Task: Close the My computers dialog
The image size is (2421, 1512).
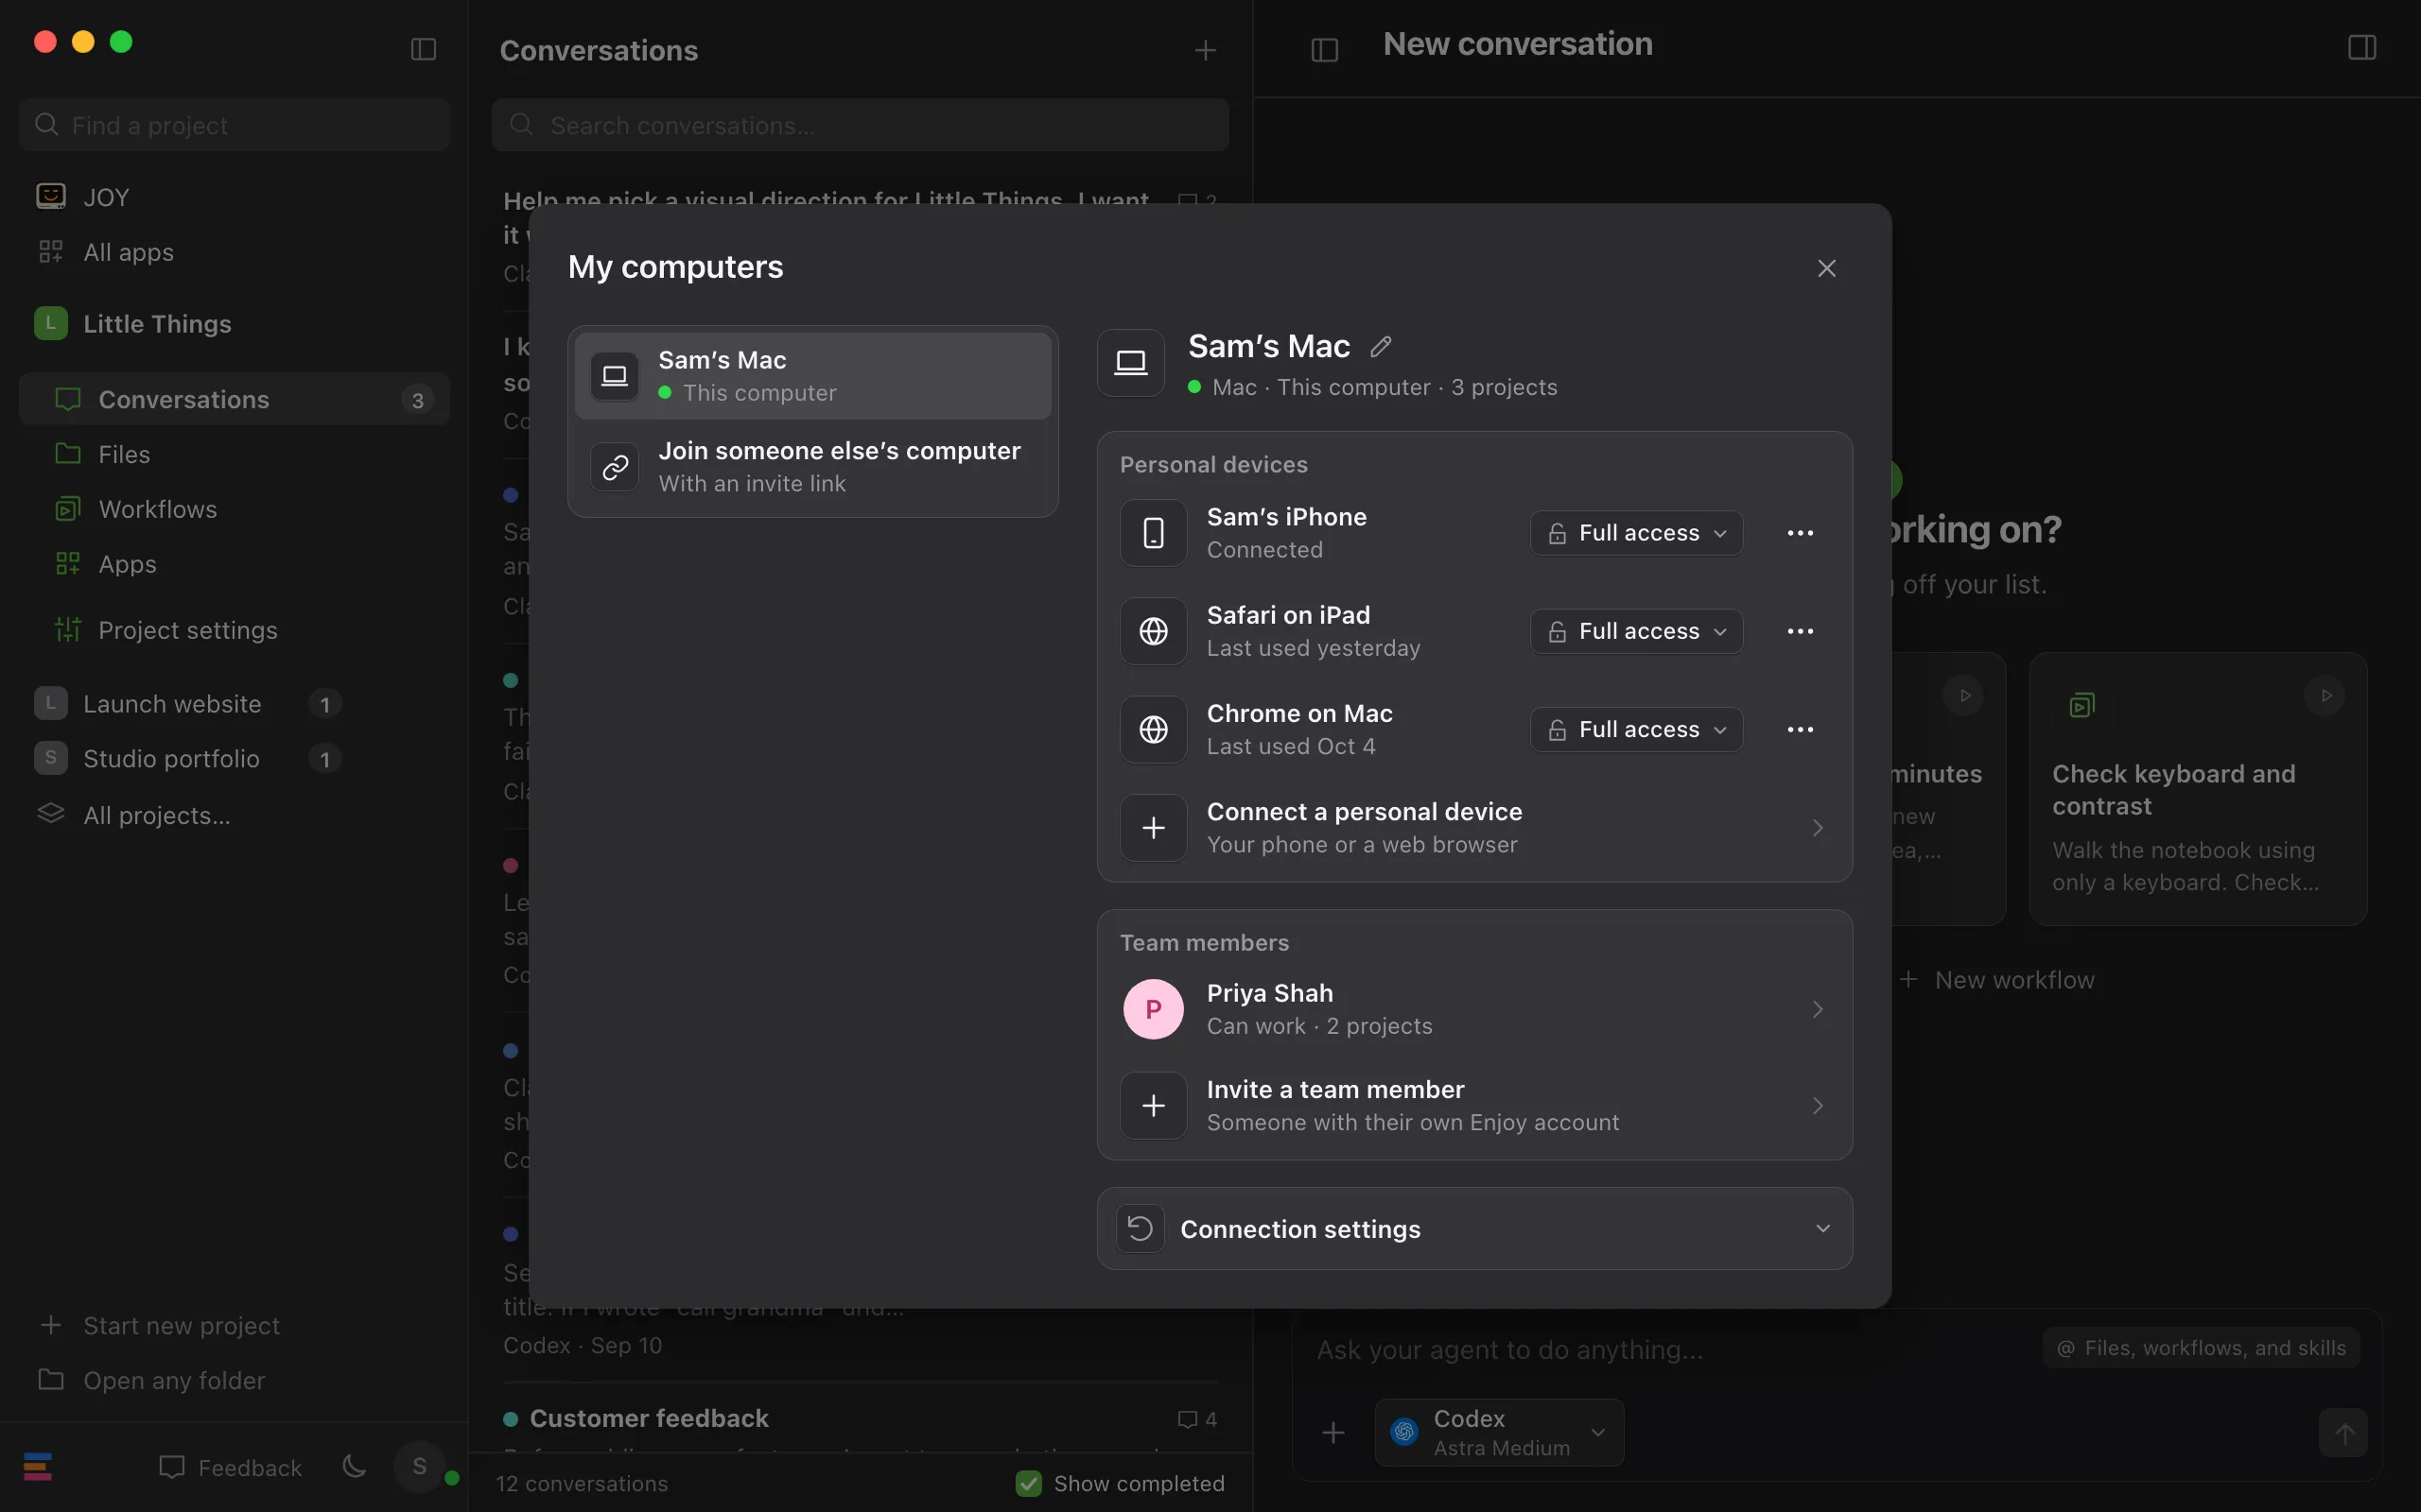Action: (x=1826, y=268)
